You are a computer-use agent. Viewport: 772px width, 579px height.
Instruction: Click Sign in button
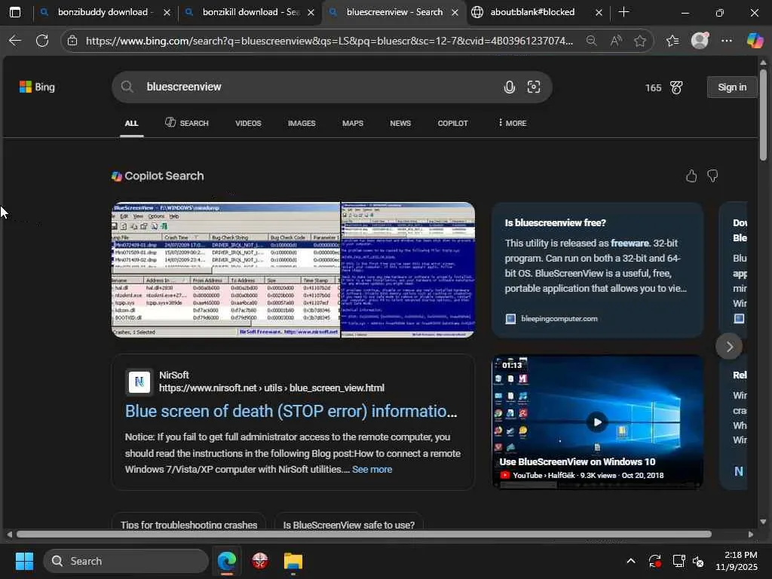coord(732,87)
